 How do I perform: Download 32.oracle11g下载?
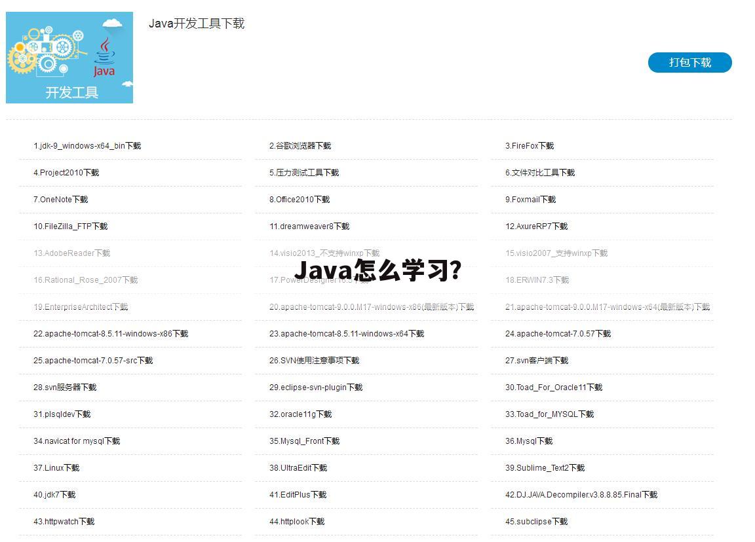point(300,414)
